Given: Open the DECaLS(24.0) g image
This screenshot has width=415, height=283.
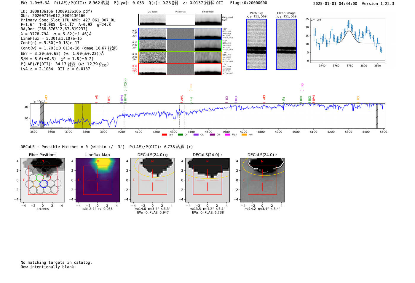Looking at the screenshot, I should pyautogui.click(x=152, y=180).
